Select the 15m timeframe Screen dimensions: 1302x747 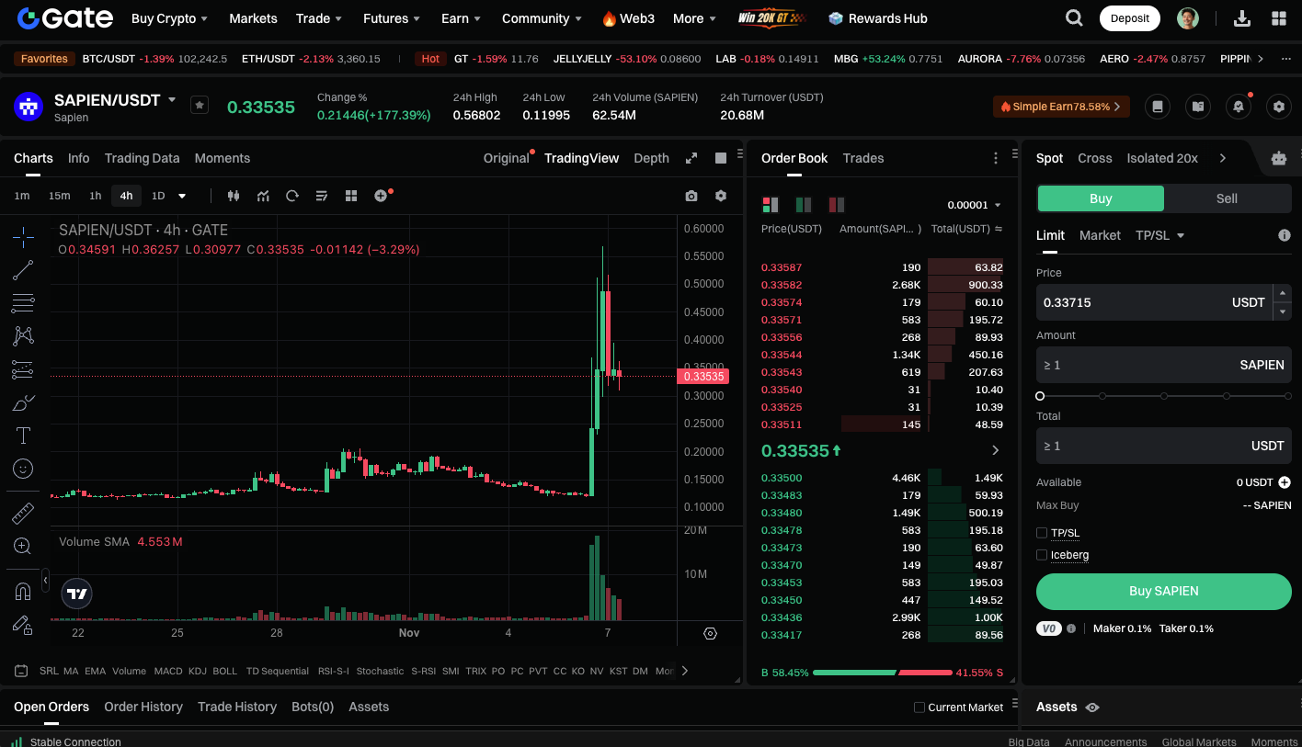59,196
